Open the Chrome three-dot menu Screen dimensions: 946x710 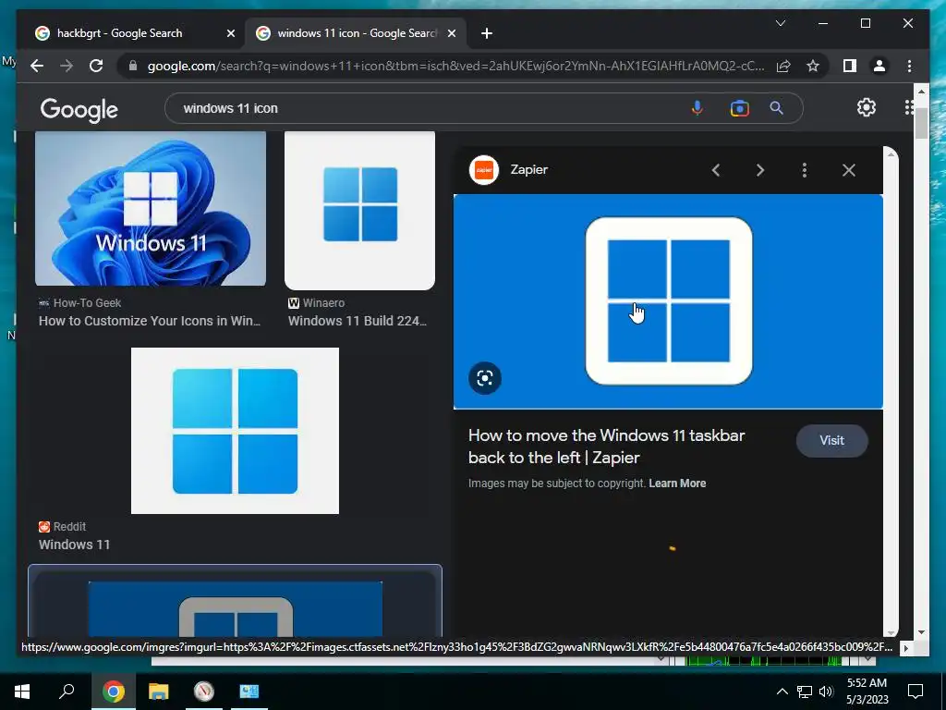click(x=909, y=66)
